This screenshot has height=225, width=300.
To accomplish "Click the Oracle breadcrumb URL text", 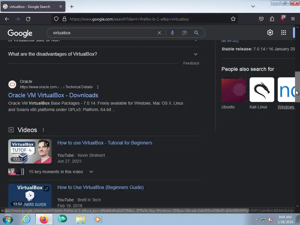I will point(56,87).
